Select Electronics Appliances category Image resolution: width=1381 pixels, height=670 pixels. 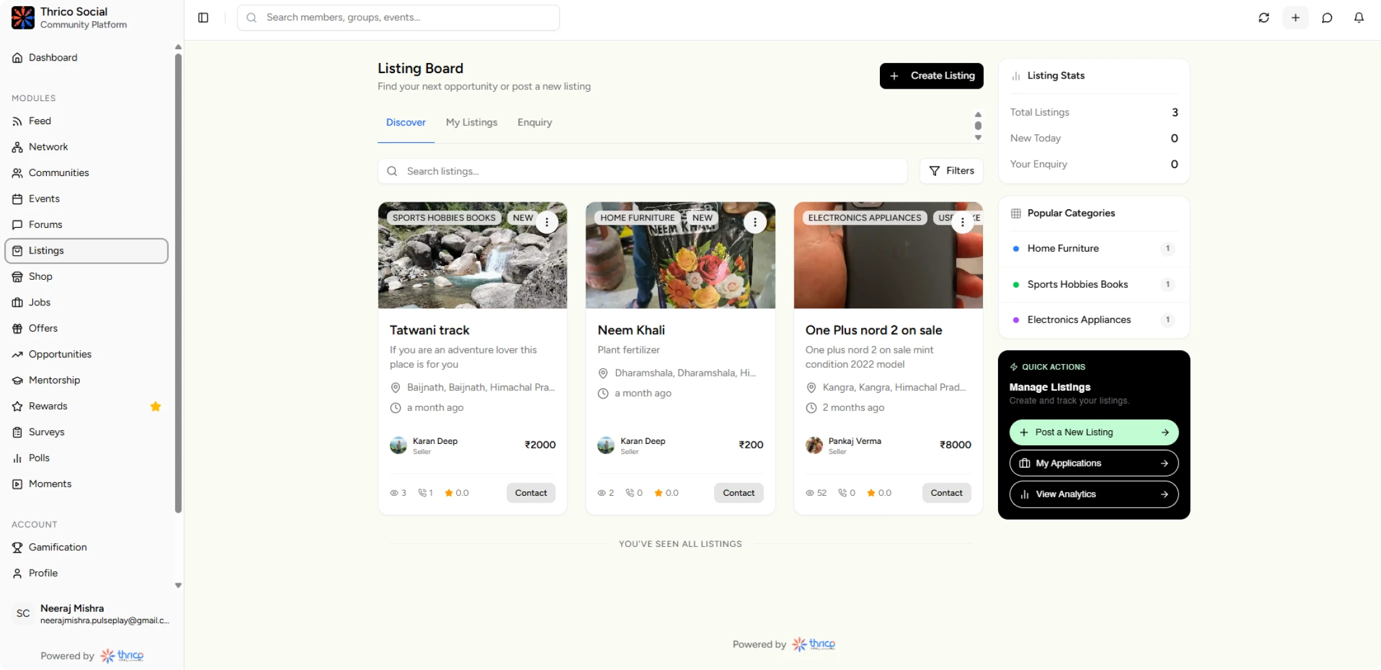1094,320
